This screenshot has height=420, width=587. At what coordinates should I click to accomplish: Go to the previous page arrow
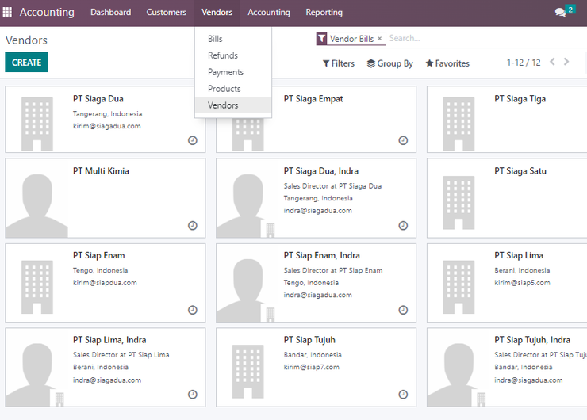pyautogui.click(x=552, y=62)
